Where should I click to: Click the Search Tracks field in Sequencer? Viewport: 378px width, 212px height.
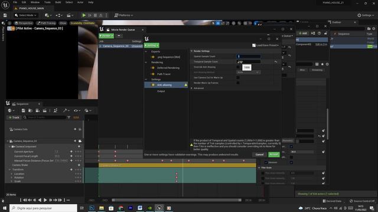point(44,117)
